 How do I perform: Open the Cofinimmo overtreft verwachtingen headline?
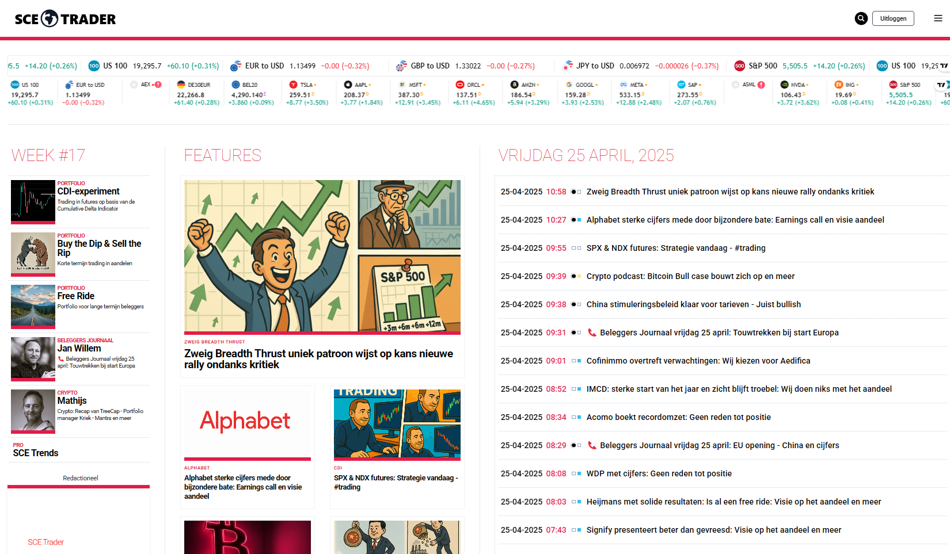click(x=698, y=361)
